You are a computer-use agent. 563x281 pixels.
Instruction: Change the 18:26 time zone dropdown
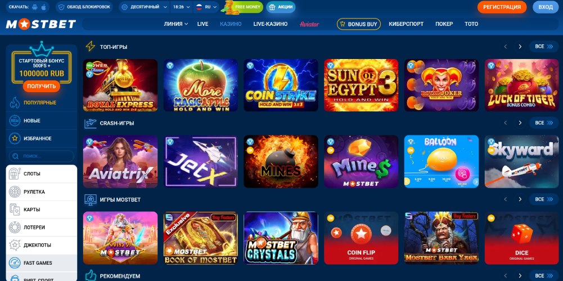[x=182, y=7]
